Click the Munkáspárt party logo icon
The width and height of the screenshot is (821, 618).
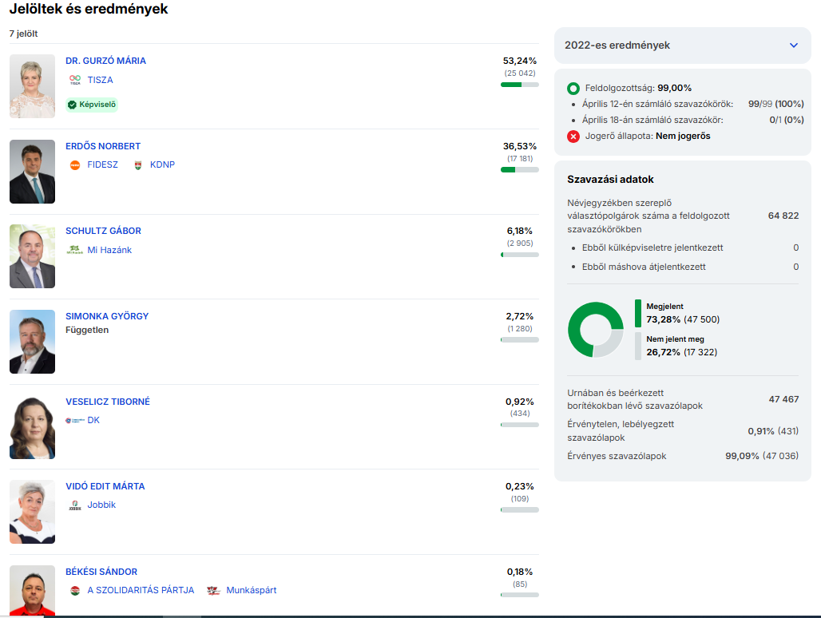tap(213, 591)
